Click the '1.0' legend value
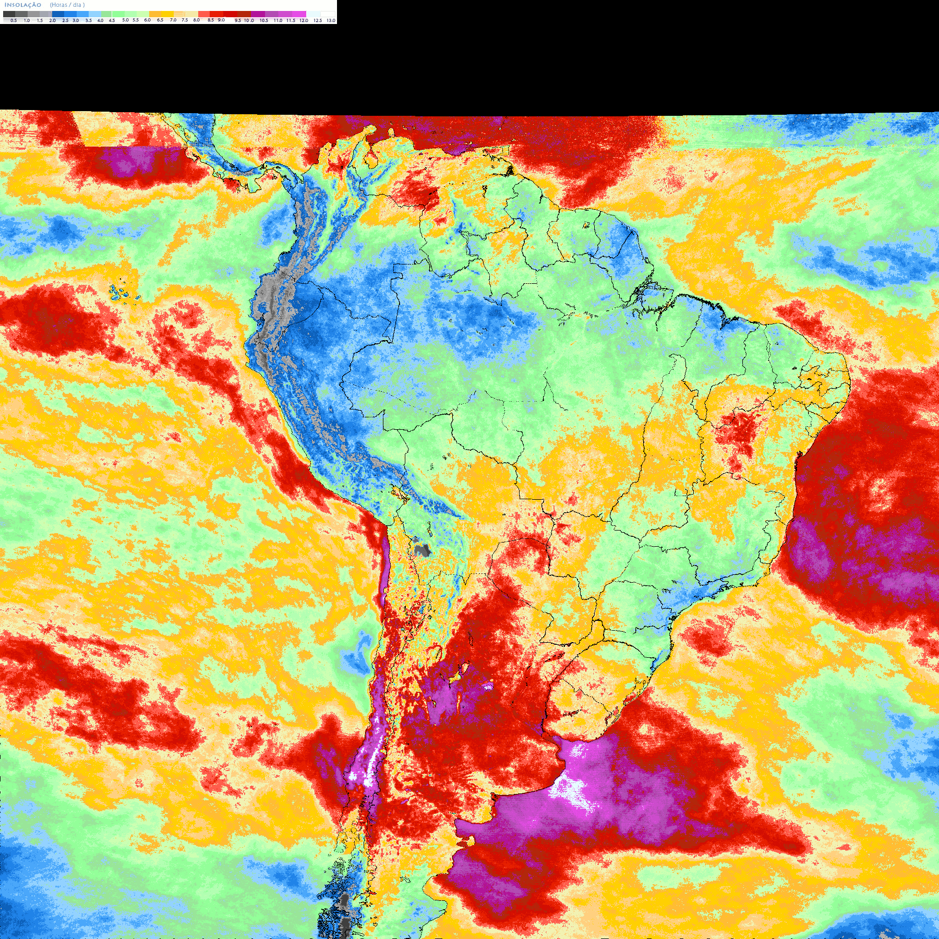 tap(27, 20)
